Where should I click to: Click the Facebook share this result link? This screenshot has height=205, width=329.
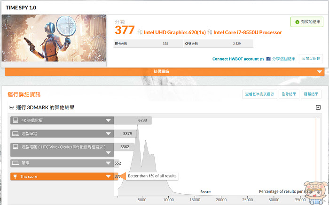(284, 59)
